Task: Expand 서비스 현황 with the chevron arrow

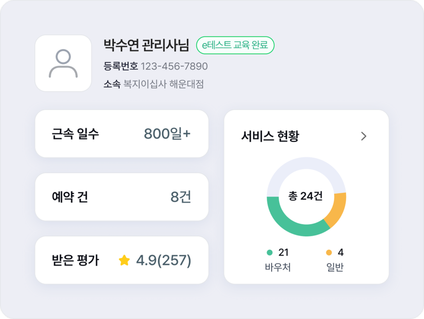Action: [364, 136]
